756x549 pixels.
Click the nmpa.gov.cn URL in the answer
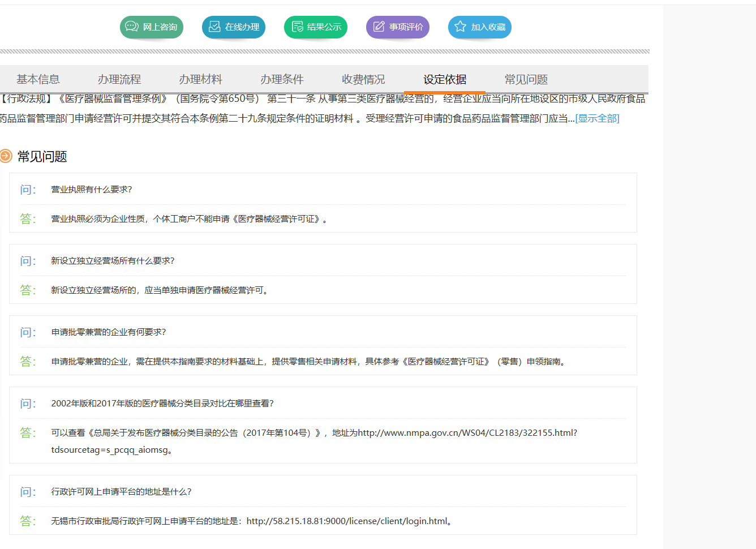(467, 433)
